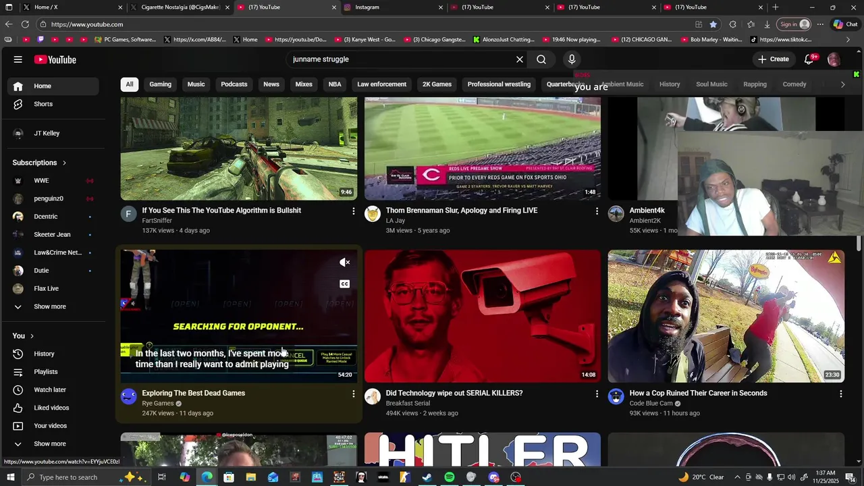The height and width of the screenshot is (486, 864).
Task: Open the WWE subscription channel
Action: point(53,181)
